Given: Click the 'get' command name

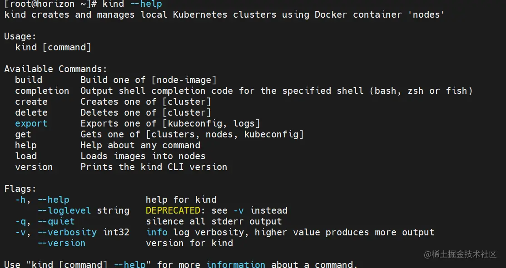Looking at the screenshot, I should (x=23, y=135).
